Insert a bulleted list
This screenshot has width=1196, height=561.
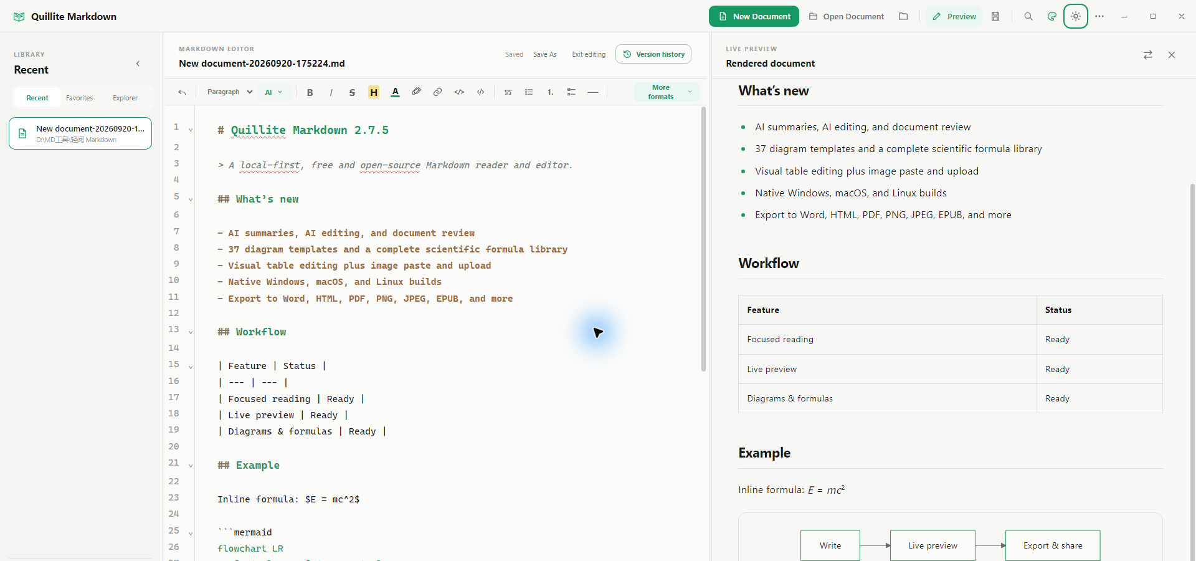click(529, 92)
